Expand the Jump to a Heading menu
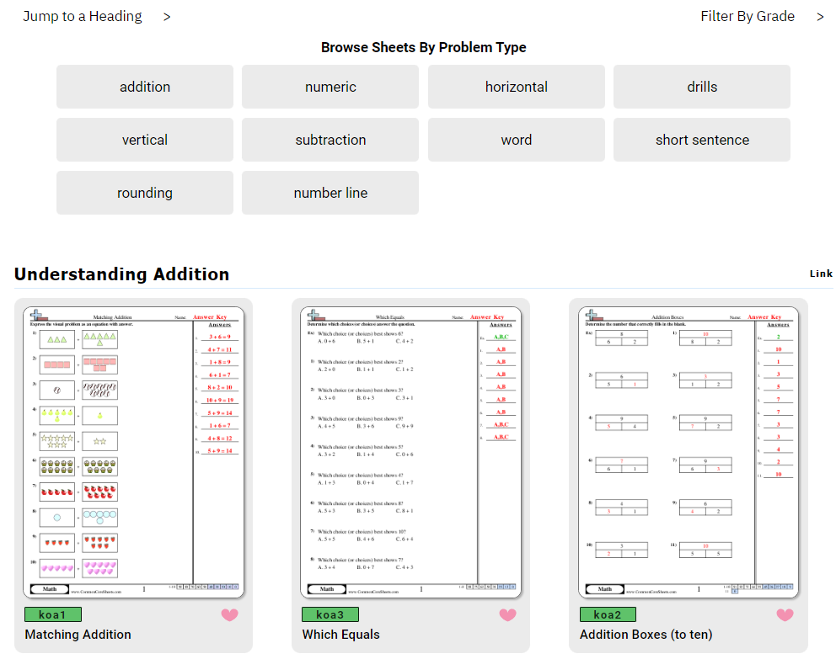The height and width of the screenshot is (659, 836). point(96,17)
